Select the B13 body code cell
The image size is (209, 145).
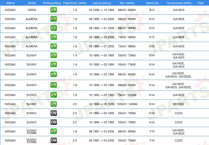[152, 10]
